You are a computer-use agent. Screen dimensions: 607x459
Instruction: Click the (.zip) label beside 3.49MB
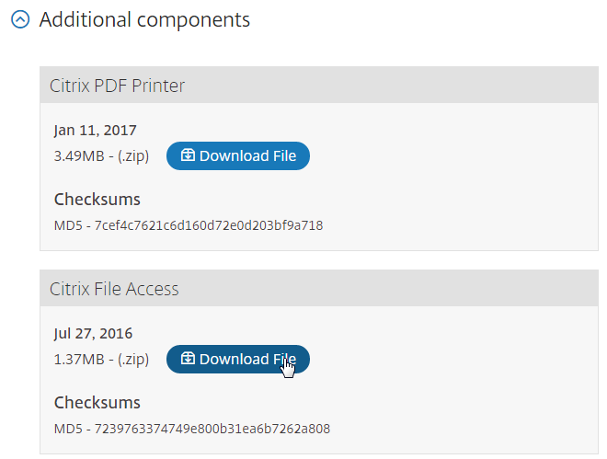pos(131,156)
